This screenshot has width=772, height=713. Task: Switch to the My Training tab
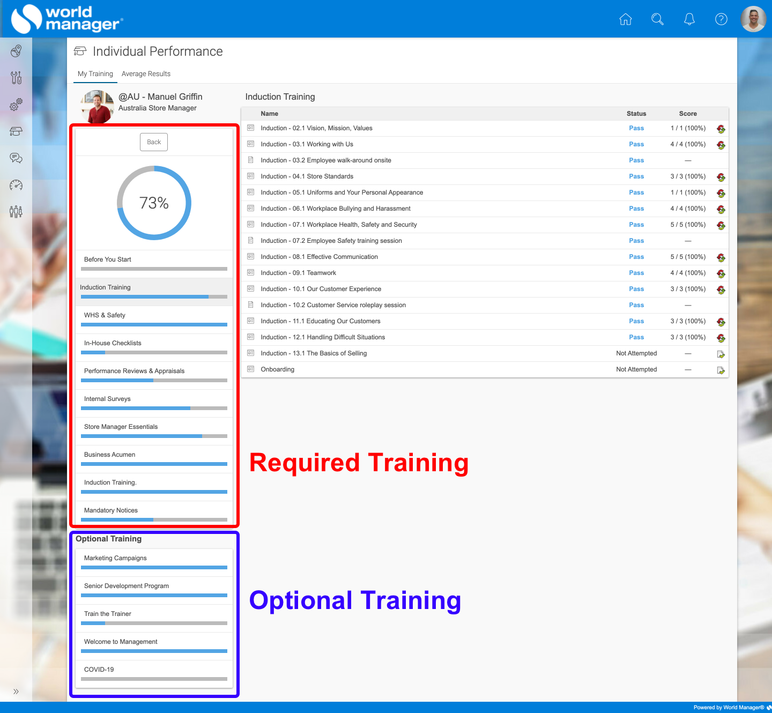[95, 74]
